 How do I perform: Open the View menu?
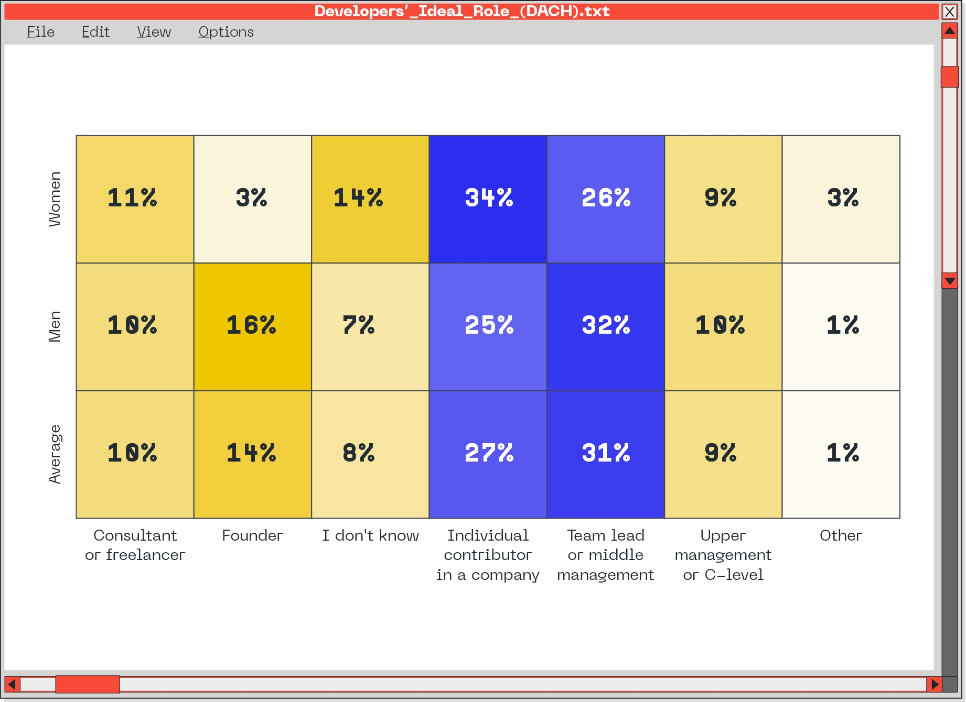click(154, 32)
